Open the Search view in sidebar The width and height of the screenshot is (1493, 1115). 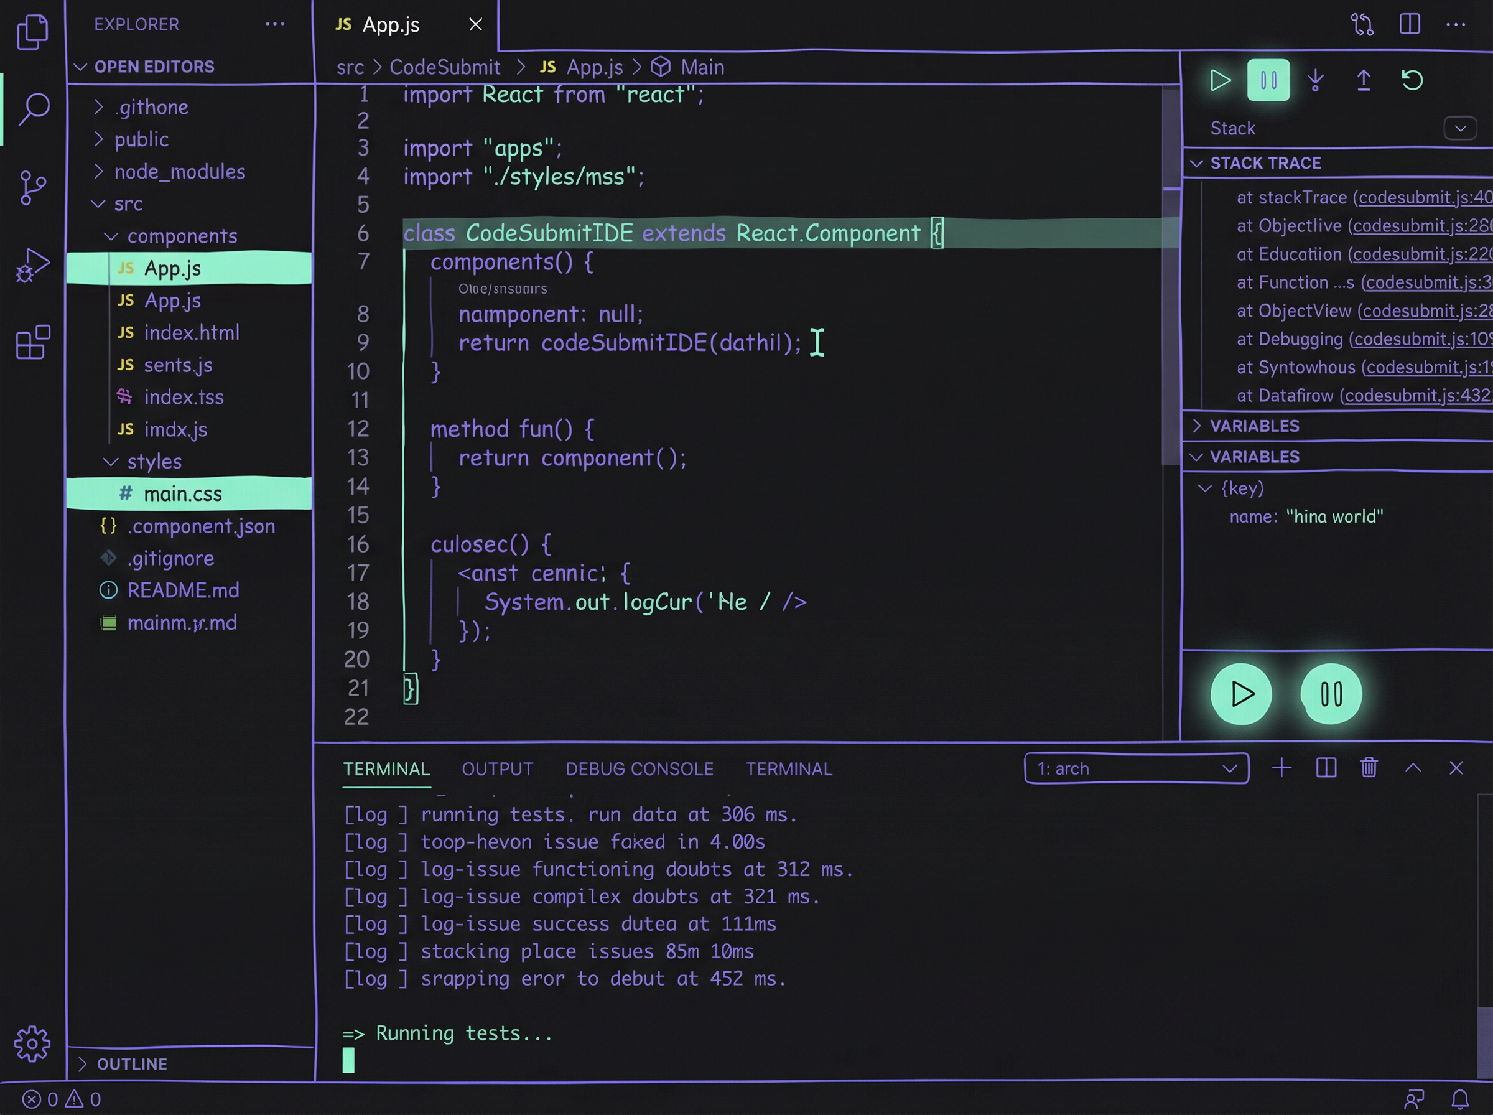(32, 108)
